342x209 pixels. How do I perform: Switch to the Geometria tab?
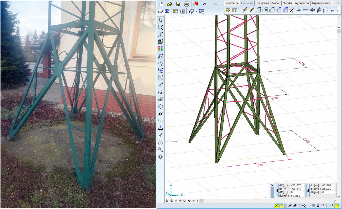232,3
